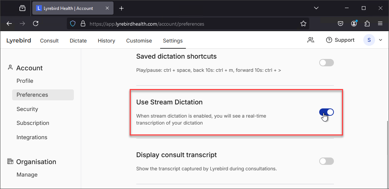Click the Use Stream Dictation heading

tap(169, 102)
